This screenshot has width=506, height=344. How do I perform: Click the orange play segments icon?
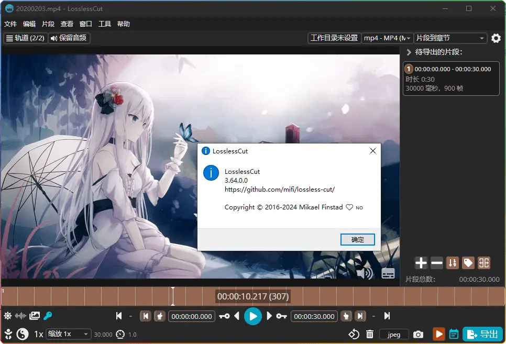(438, 334)
